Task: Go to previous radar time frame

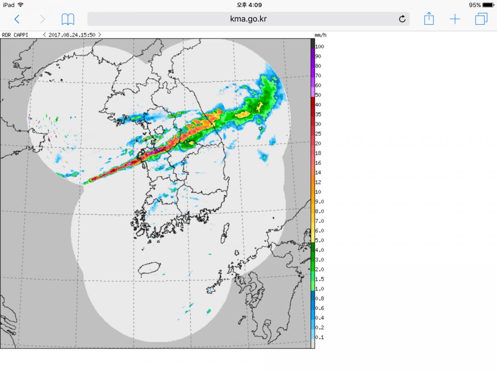Action: (x=44, y=34)
